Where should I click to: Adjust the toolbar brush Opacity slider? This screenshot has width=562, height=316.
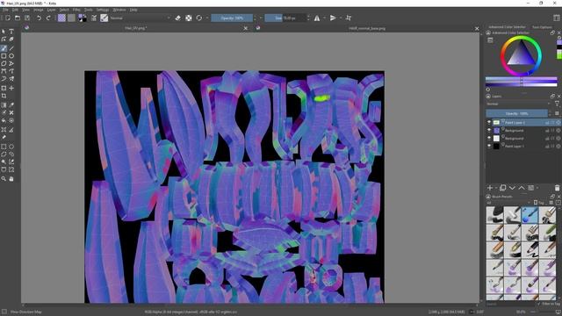232,18
